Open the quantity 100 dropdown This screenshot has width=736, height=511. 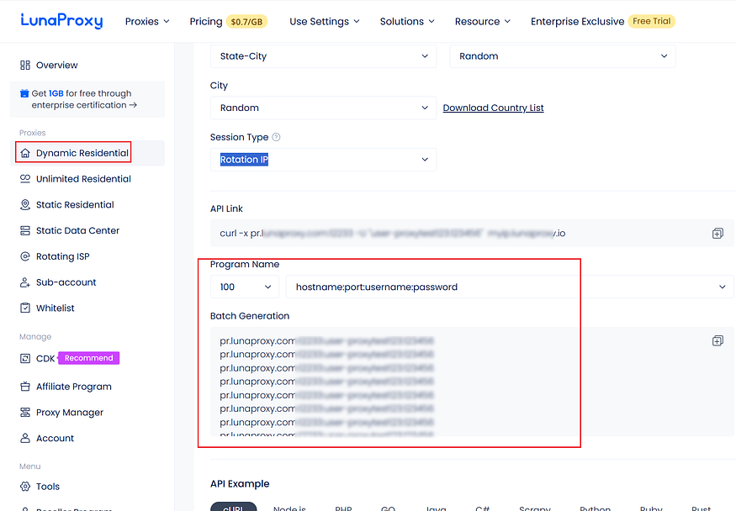tap(245, 287)
